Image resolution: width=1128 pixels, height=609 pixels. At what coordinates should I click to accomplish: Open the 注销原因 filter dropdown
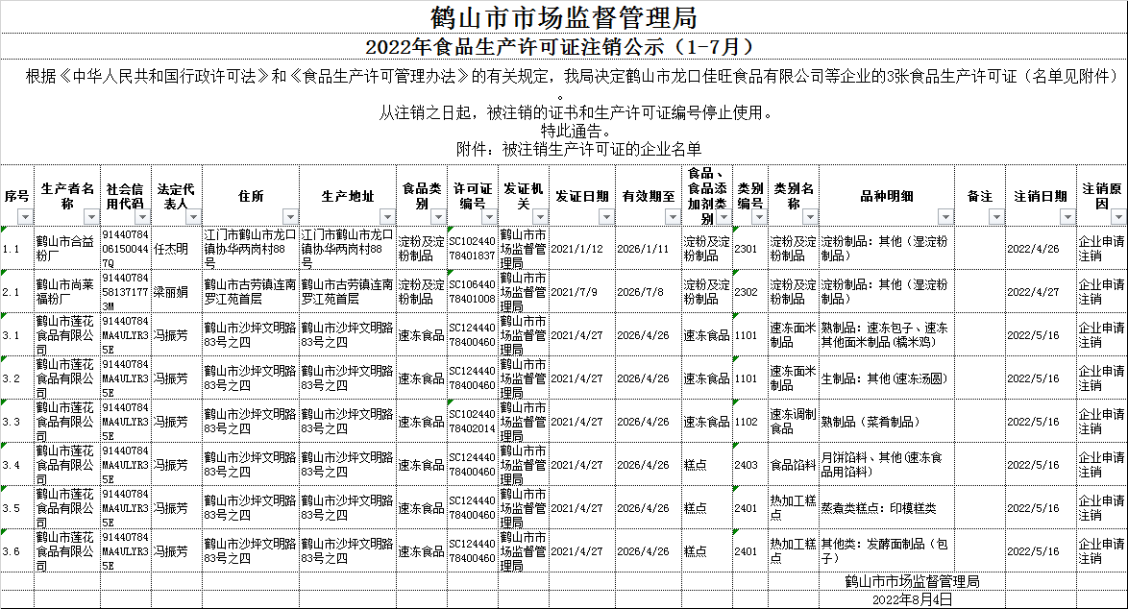[1116, 218]
